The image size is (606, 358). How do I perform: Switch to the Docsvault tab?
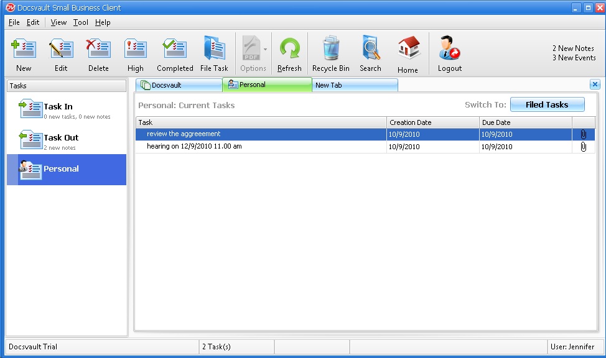click(179, 85)
